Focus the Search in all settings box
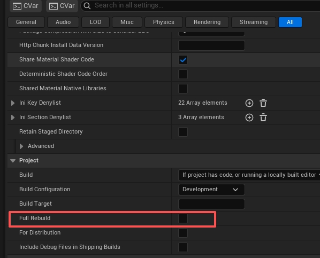The image size is (320, 258). coord(200,5)
